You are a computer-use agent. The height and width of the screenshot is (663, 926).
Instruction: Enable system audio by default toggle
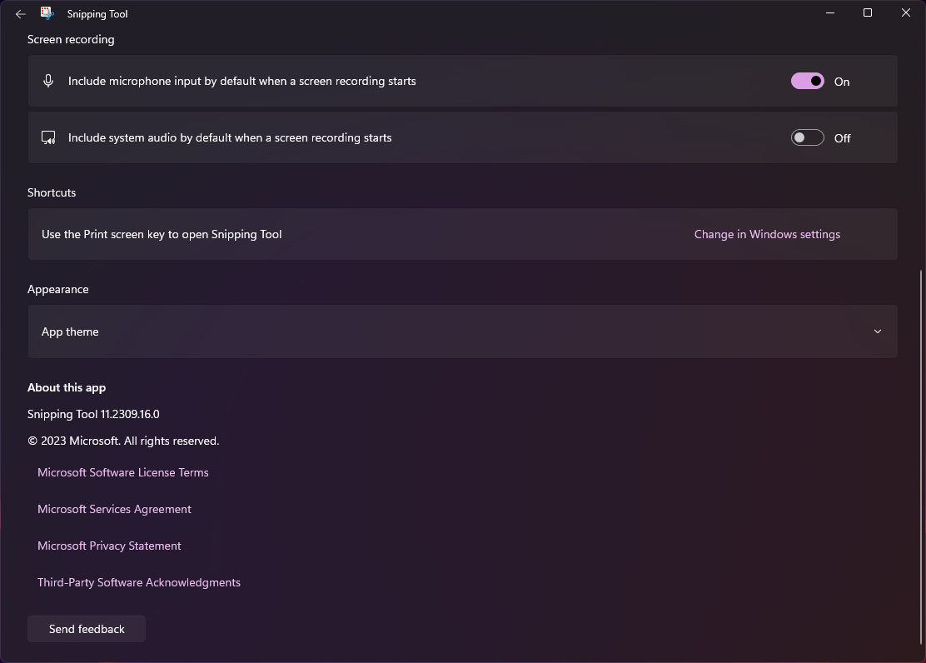click(x=807, y=137)
